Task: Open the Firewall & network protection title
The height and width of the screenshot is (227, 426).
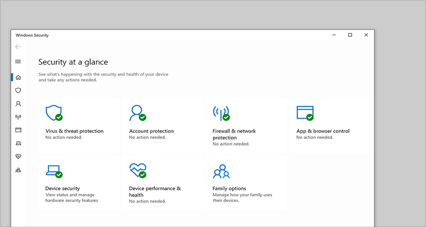Action: 234,134
